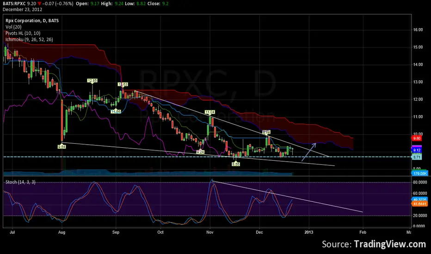The height and width of the screenshot is (254, 431).
Task: Select the Stoch (14, 3, 3) indicator label
Action: pos(20,182)
